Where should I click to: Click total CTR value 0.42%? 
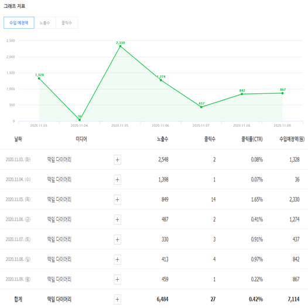[x=256, y=299]
